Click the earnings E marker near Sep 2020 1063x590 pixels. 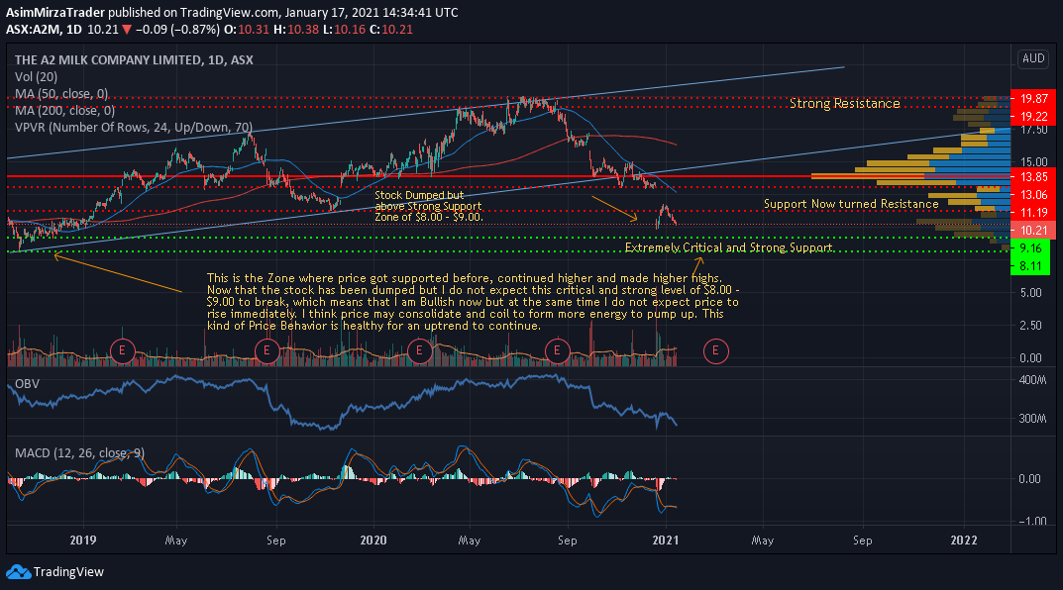click(558, 350)
